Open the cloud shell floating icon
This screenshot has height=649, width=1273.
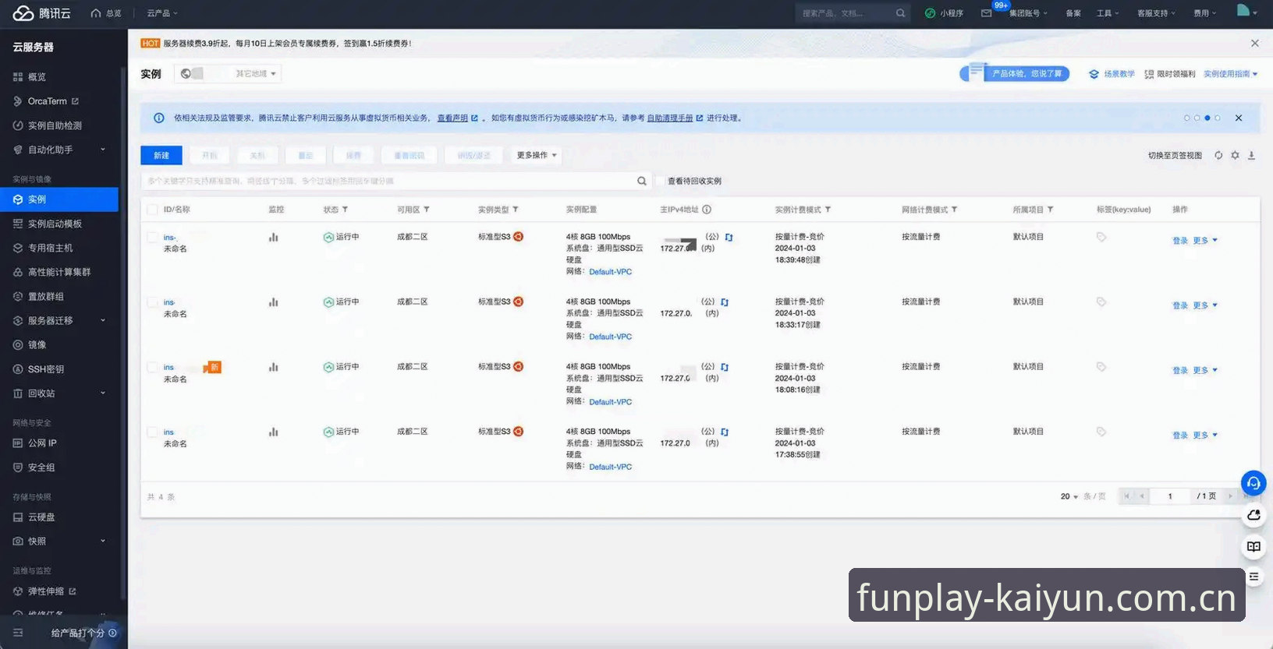[1253, 515]
